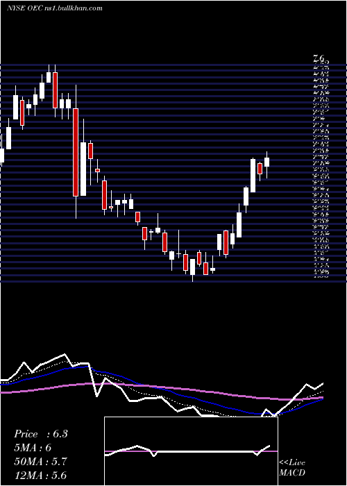Viewport: 347px width, 486px height.
Task: Click the <<Live MACD label
Action: pos(292,468)
